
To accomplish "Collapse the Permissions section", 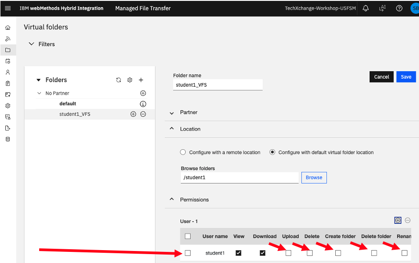I will (x=171, y=199).
